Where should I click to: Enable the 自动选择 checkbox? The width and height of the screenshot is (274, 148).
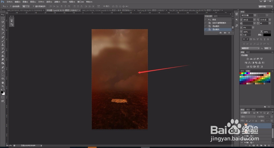[x=11, y=6]
